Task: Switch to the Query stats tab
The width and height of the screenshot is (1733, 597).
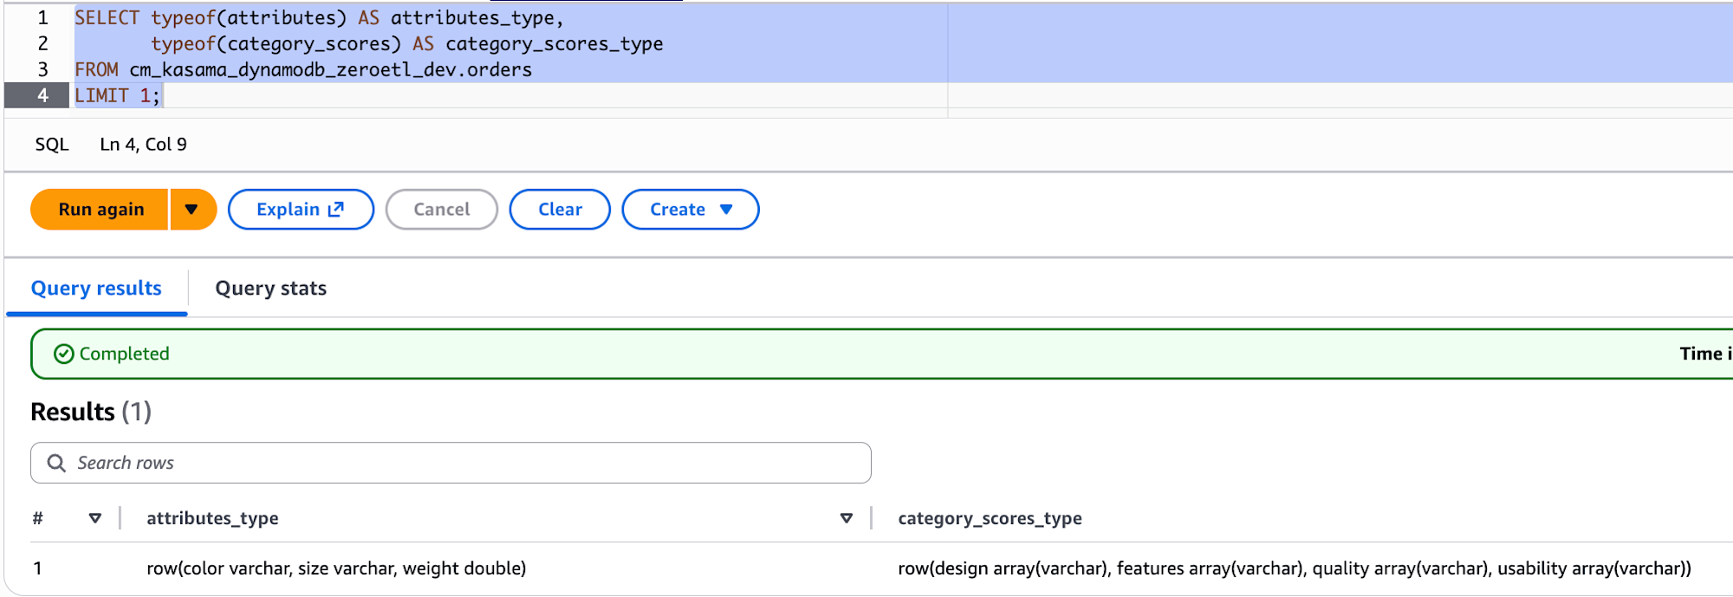Action: (x=271, y=289)
